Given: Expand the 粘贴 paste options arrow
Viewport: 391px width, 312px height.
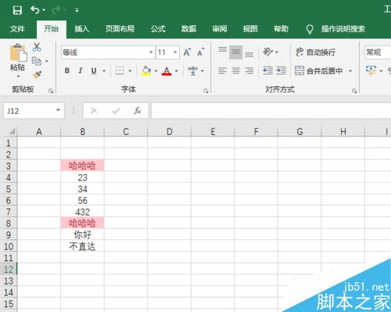Looking at the screenshot, I should pyautogui.click(x=18, y=76).
